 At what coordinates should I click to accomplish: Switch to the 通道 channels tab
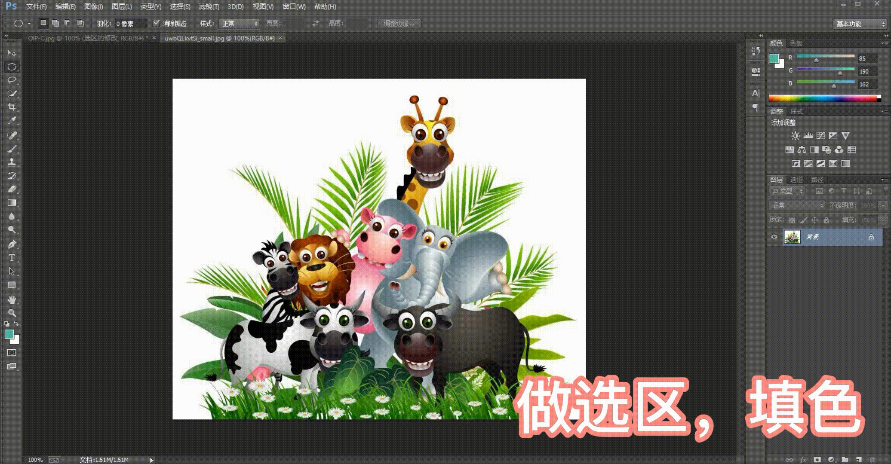tap(796, 180)
